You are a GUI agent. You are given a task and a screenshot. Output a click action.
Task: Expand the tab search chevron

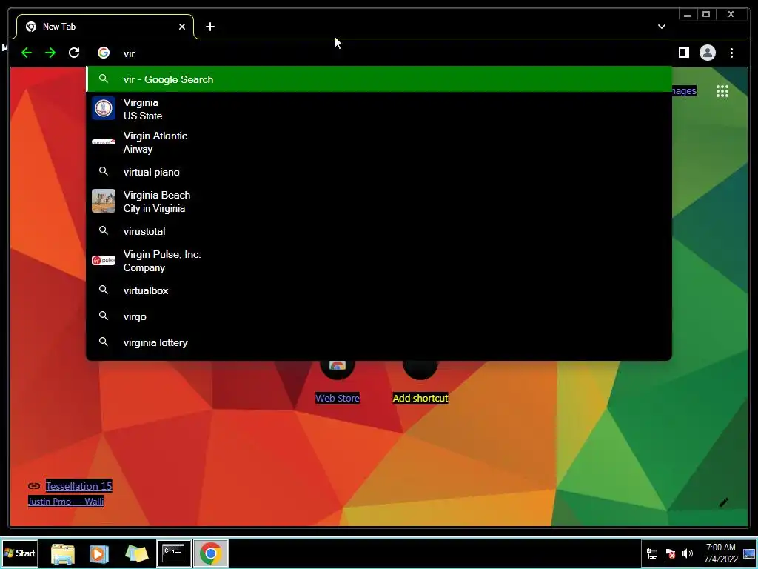(x=661, y=27)
